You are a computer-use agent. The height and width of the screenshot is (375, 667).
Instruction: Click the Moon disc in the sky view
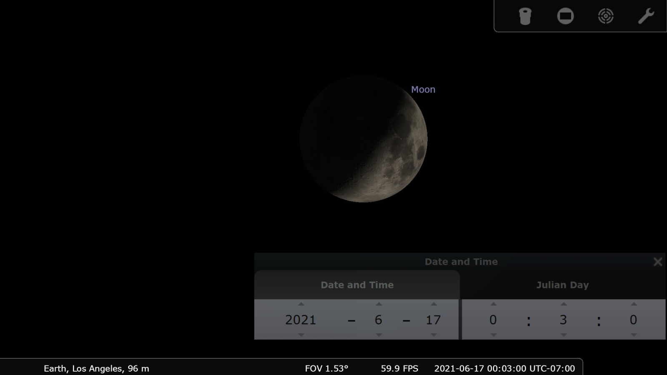[364, 139]
